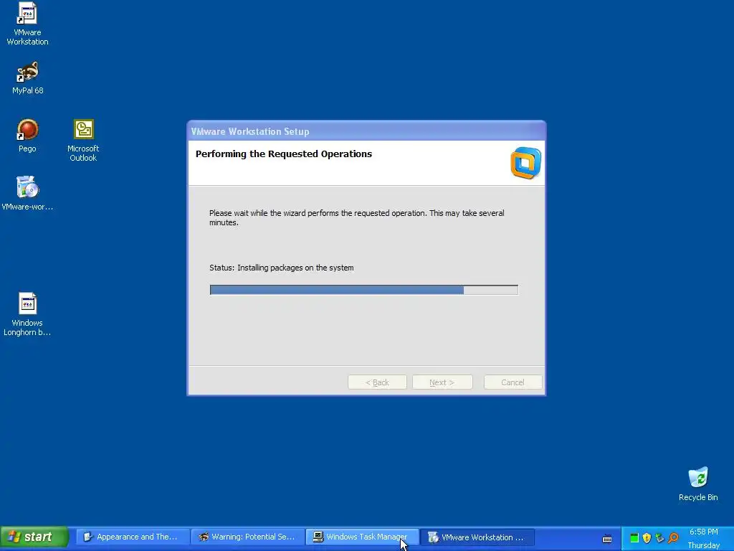This screenshot has height=551, width=734.
Task: Click the VMware logo in setup header
Action: pyautogui.click(x=525, y=163)
